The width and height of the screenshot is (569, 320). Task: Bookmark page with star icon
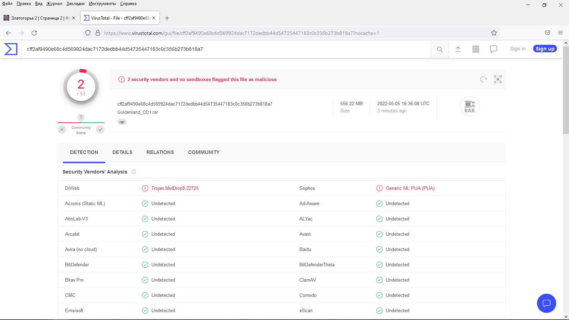[494, 33]
